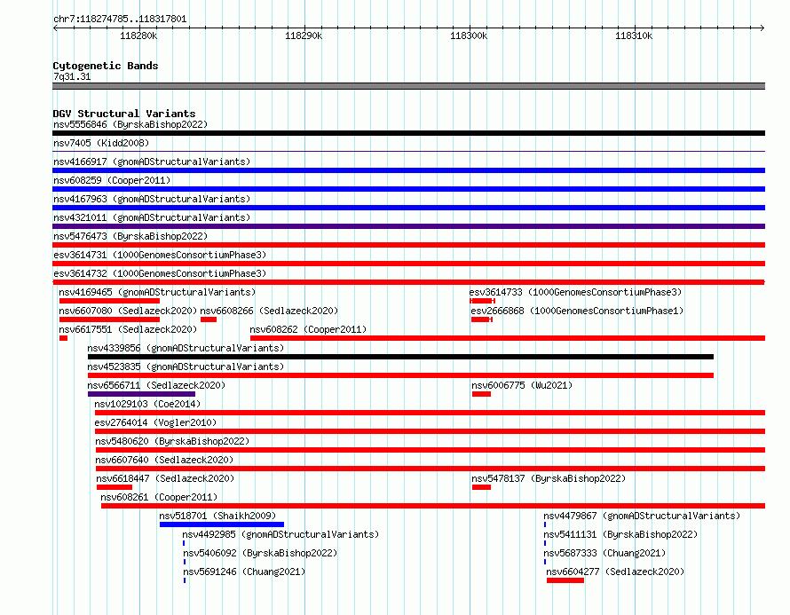This screenshot has height=615, width=790.
Task: Select the red bar of nsv6604277
Action: tap(565, 580)
